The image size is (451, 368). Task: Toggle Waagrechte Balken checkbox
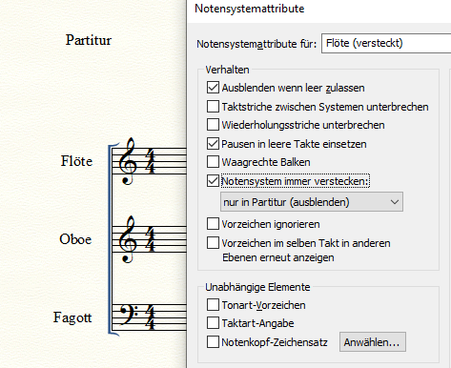[x=213, y=162]
